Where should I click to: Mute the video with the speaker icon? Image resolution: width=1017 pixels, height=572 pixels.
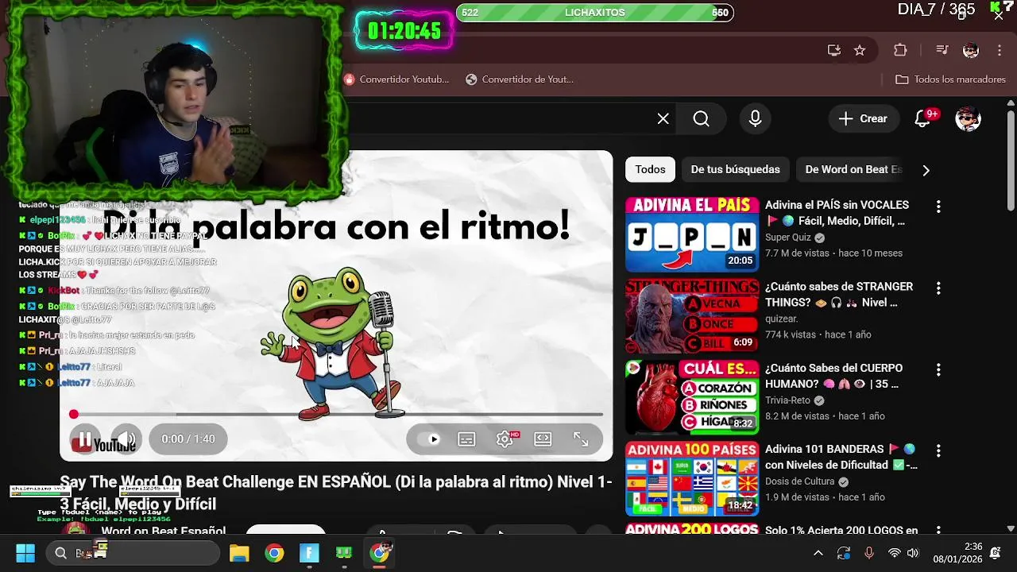pyautogui.click(x=125, y=439)
